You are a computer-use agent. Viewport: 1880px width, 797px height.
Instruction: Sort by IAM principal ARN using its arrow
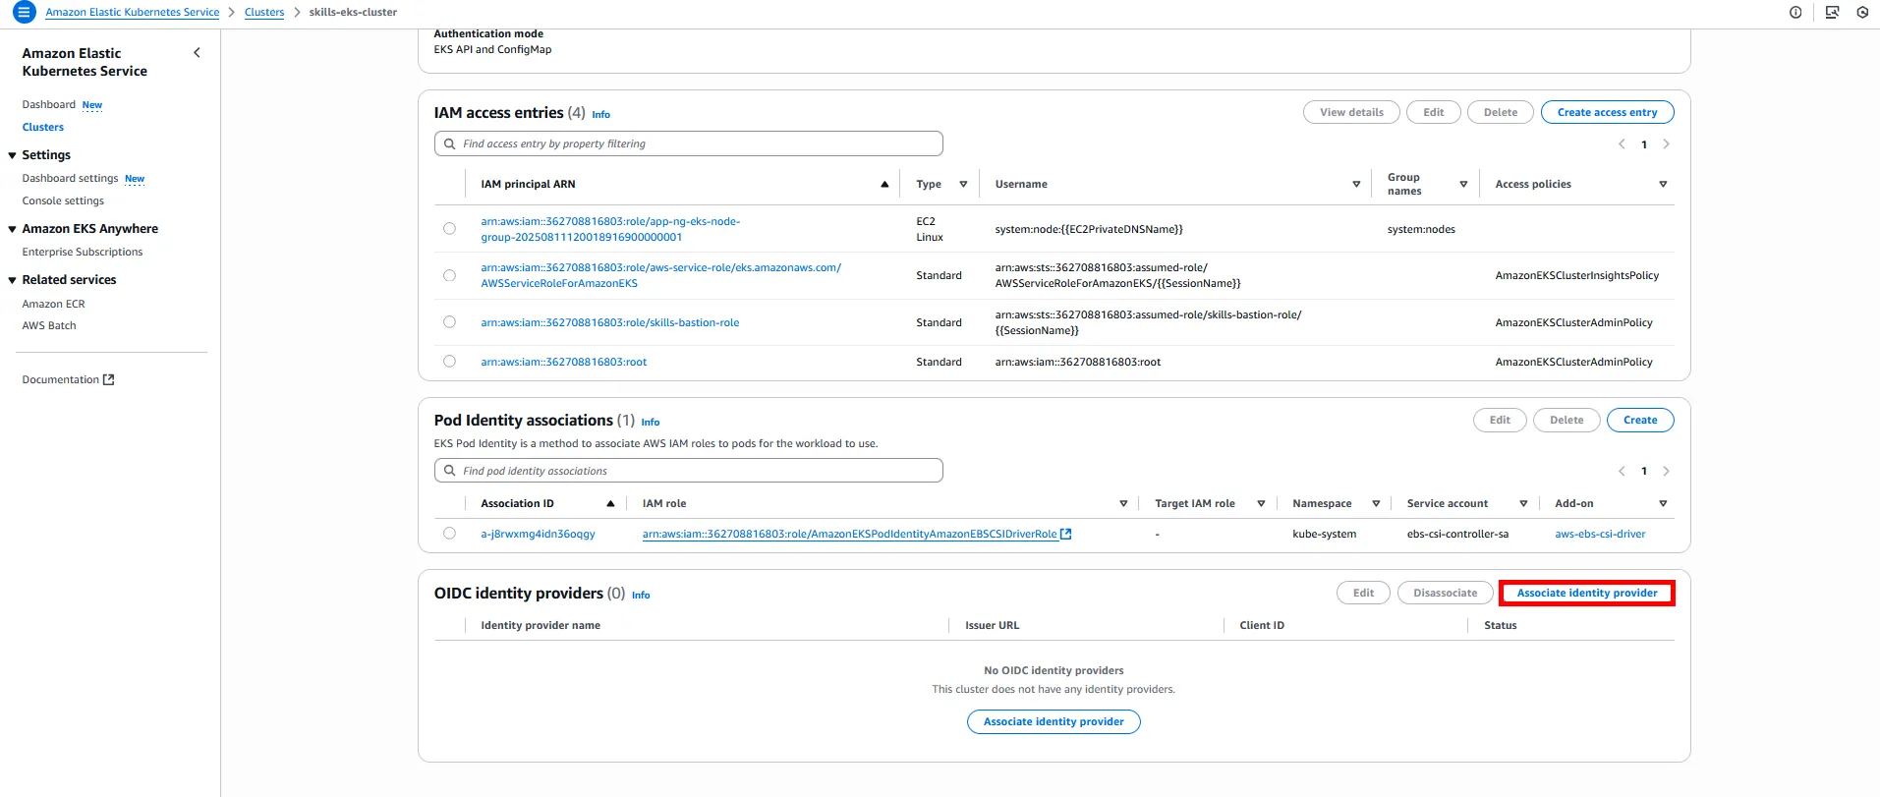click(x=884, y=185)
